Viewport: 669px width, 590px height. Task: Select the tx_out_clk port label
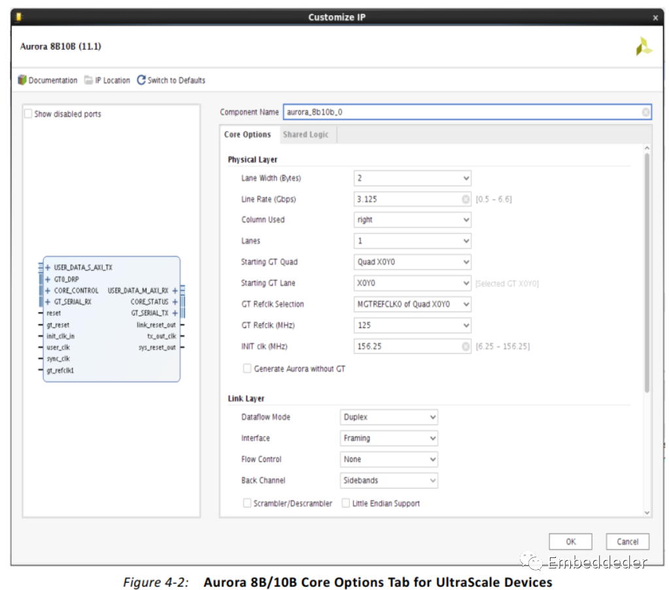click(x=162, y=336)
